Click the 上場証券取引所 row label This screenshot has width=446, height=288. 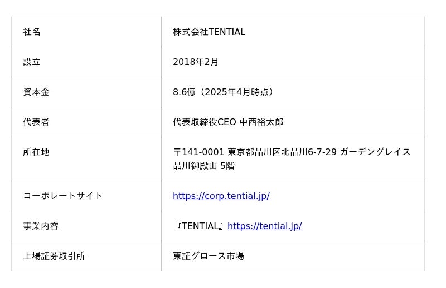pos(54,256)
